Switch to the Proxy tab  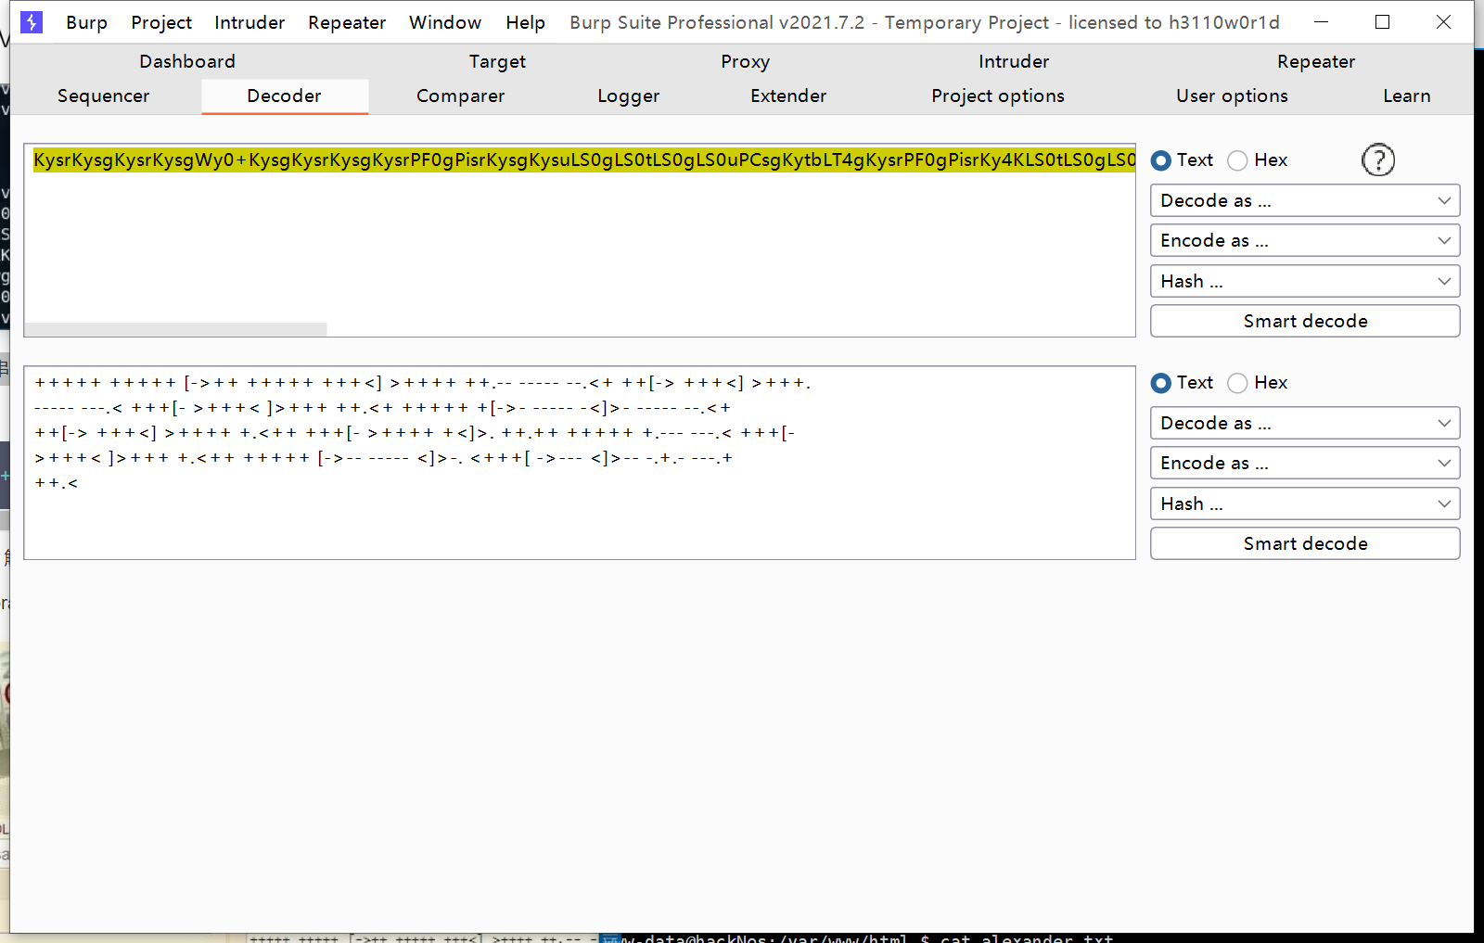pyautogui.click(x=745, y=61)
